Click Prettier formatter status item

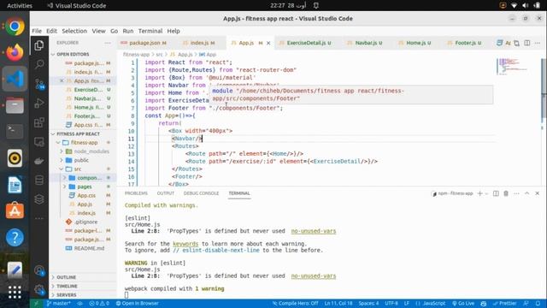click(x=505, y=304)
